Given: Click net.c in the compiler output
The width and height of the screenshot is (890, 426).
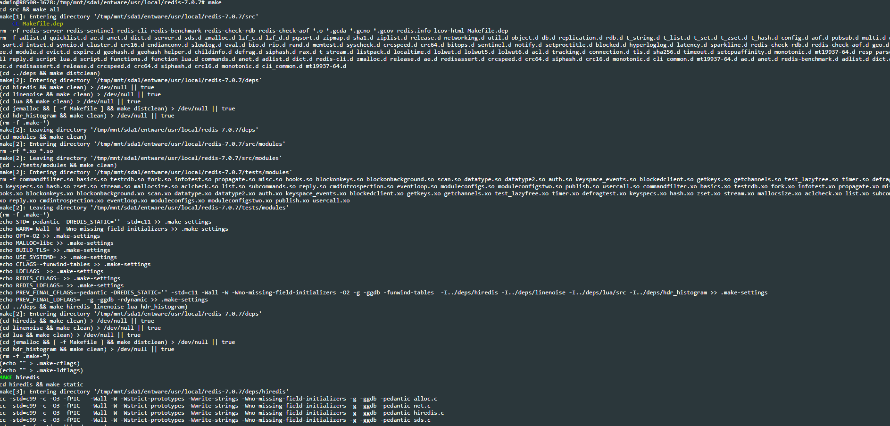Looking at the screenshot, I should click(422, 406).
